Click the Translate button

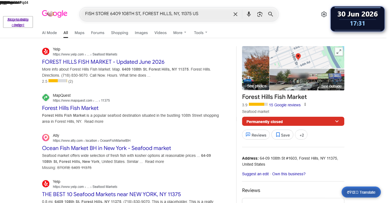pos(361,192)
